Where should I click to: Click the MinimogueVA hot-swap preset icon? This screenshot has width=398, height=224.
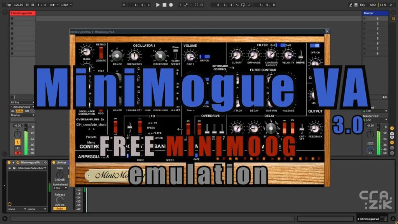pyautogui.click(x=45, y=162)
